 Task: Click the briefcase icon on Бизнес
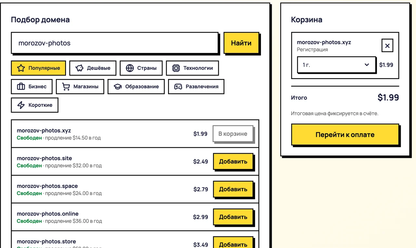pyautogui.click(x=21, y=86)
